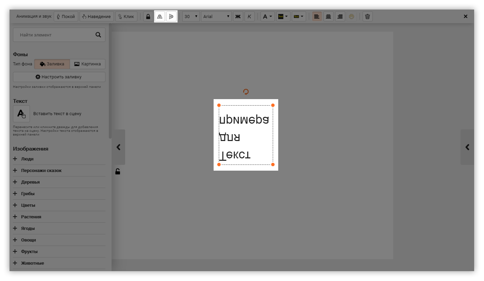Click the search magnifier icon
484x281 pixels.
pyautogui.click(x=98, y=35)
